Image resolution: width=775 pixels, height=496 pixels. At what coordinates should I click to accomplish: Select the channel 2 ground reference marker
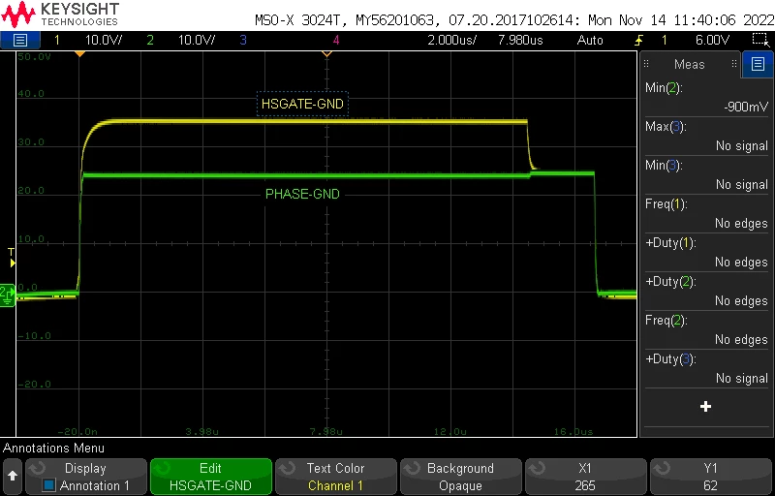pos(8,295)
